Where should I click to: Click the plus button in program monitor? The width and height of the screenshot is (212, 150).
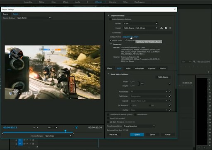coord(209,72)
